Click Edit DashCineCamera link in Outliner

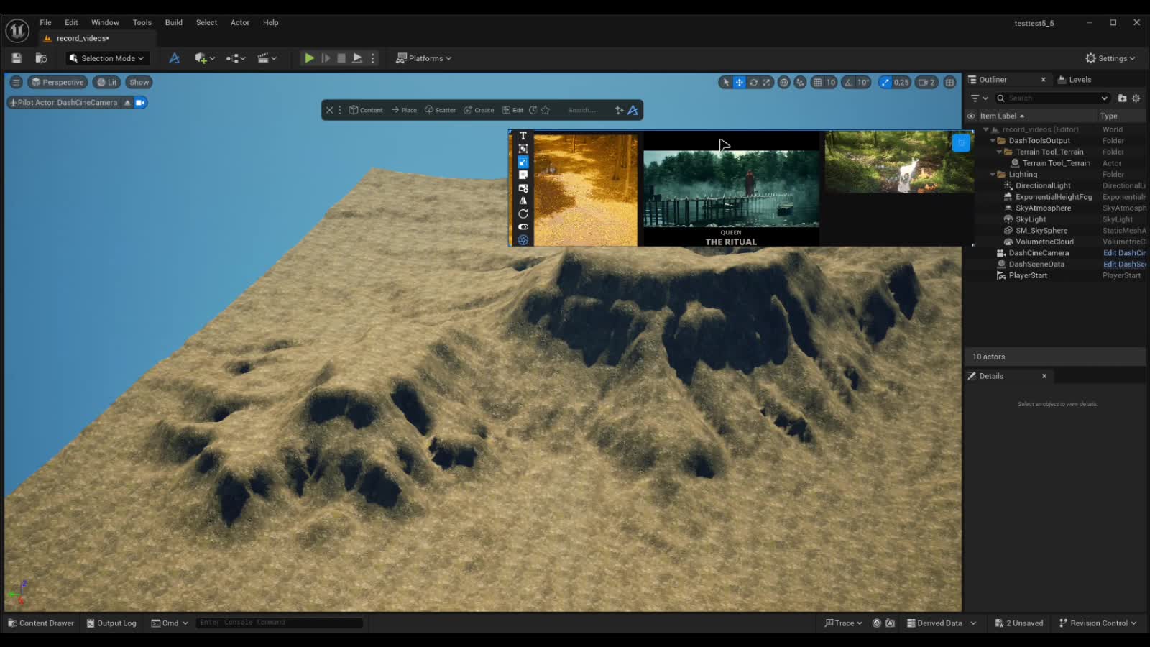[1124, 252]
